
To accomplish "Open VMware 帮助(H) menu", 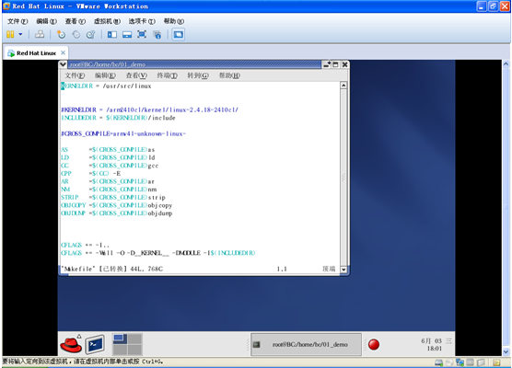I will tap(174, 21).
